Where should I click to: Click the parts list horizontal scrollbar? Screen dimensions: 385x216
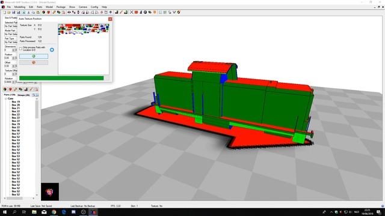19,198
